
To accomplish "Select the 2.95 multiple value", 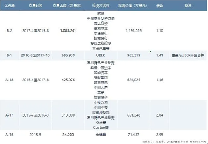I will tap(160, 135).
